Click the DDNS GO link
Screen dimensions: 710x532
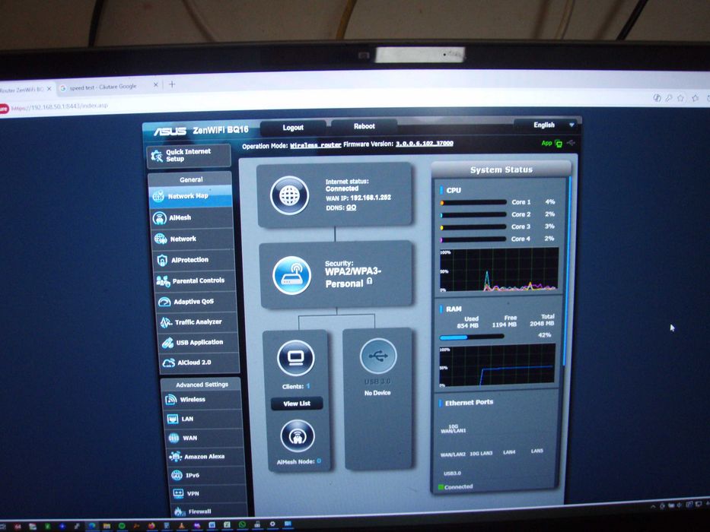pyautogui.click(x=352, y=207)
